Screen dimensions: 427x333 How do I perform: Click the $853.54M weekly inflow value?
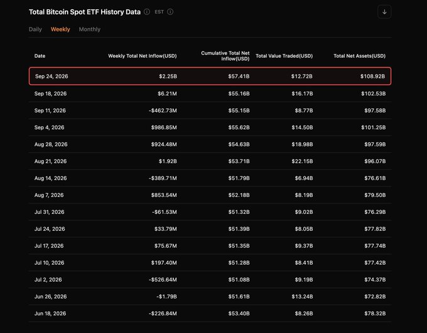164,195
